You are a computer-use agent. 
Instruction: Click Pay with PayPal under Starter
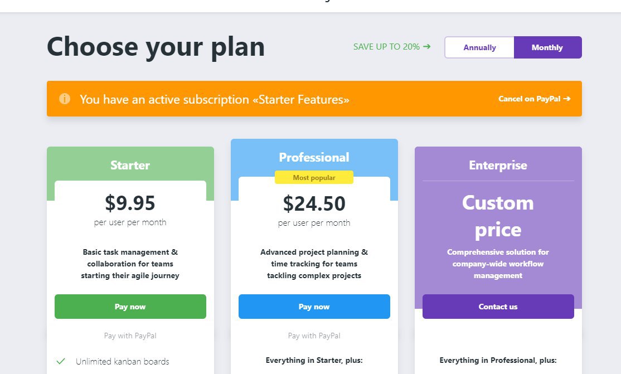tap(130, 336)
